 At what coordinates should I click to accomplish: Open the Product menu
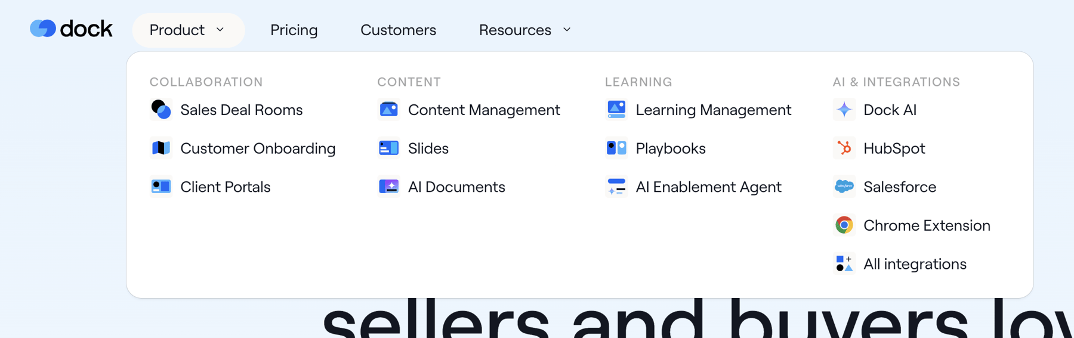pos(188,30)
